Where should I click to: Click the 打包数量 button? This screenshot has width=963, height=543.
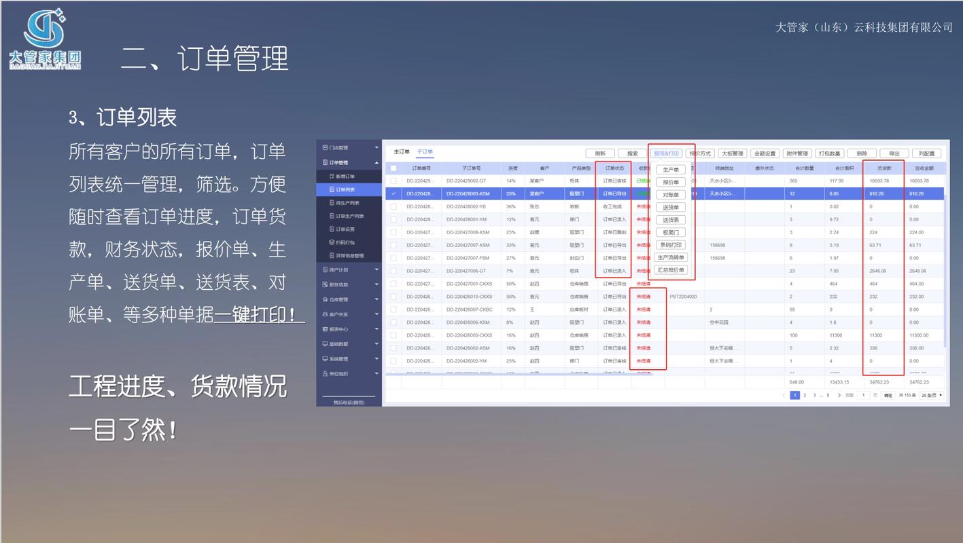point(830,153)
